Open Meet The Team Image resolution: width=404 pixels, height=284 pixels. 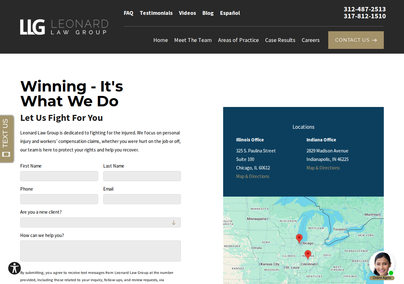[193, 40]
